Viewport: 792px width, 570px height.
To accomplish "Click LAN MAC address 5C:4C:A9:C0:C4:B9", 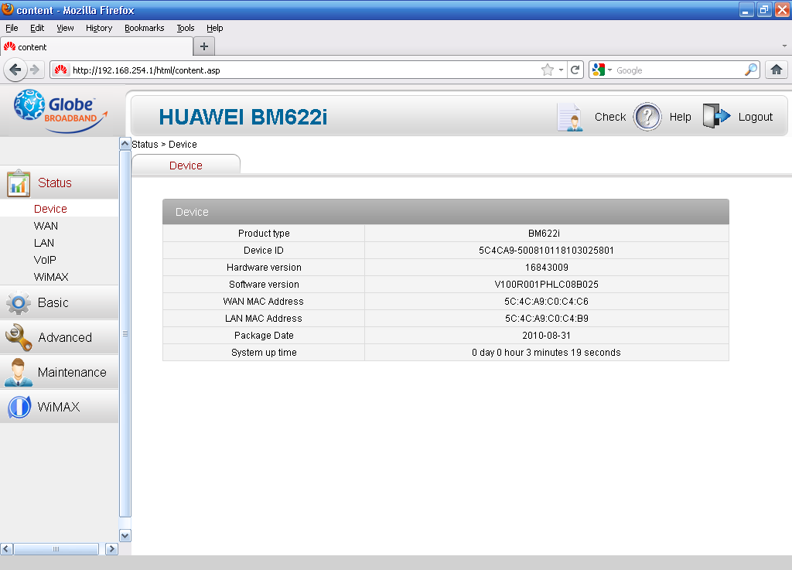I will tap(547, 319).
